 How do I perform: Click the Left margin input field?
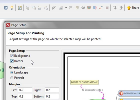25,90
